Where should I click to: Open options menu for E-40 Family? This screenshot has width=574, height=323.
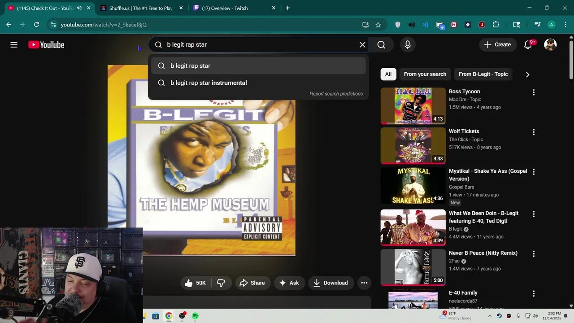[534, 294]
